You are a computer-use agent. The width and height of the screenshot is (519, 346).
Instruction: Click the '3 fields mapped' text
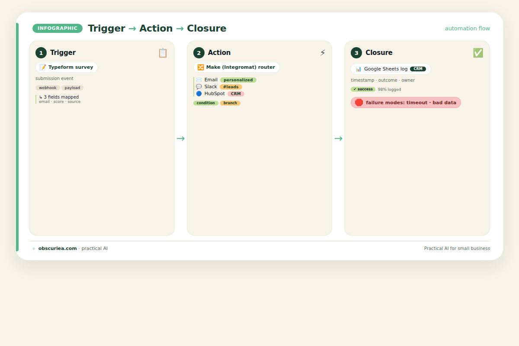[x=61, y=97]
